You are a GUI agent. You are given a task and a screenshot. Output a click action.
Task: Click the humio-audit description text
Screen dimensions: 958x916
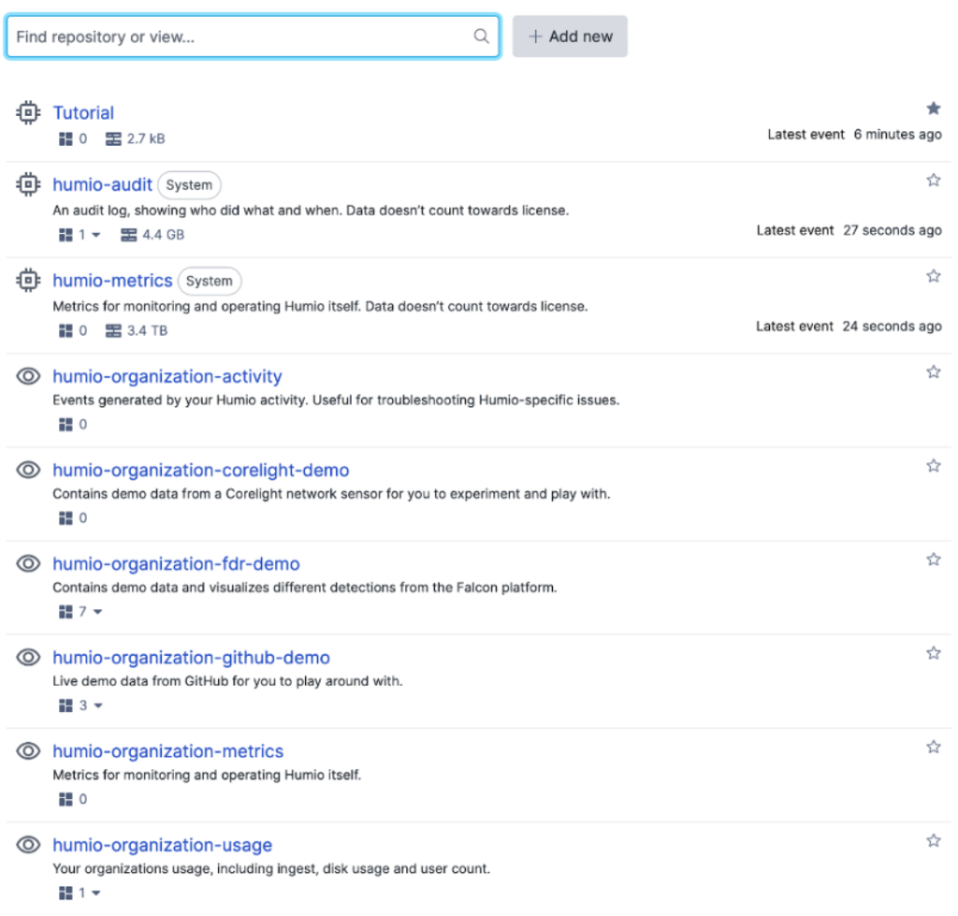click(311, 211)
